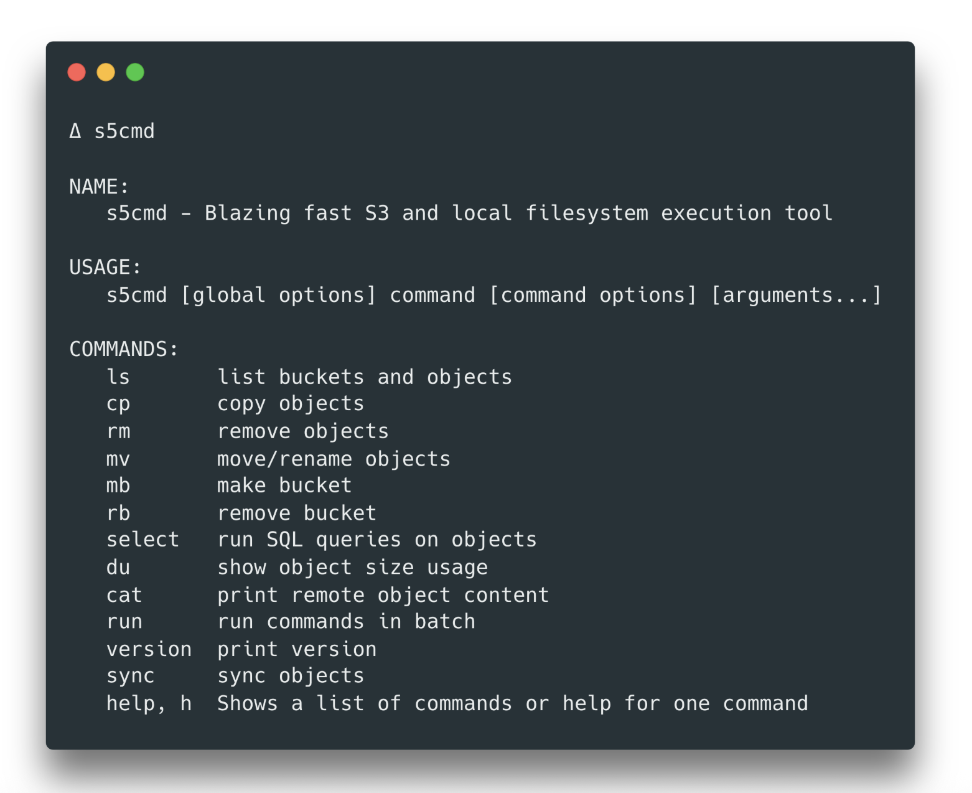This screenshot has width=972, height=793.
Task: Click the du command entry
Action: 118,567
